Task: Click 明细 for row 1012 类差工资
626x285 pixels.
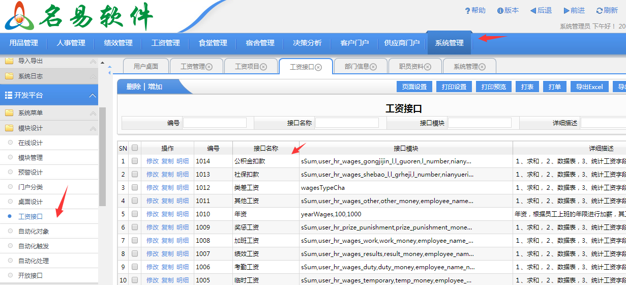Action: click(183, 187)
